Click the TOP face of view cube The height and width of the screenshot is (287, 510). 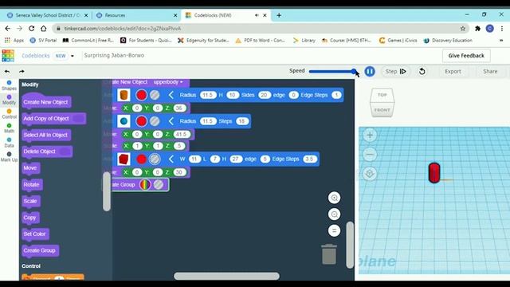pos(382,95)
